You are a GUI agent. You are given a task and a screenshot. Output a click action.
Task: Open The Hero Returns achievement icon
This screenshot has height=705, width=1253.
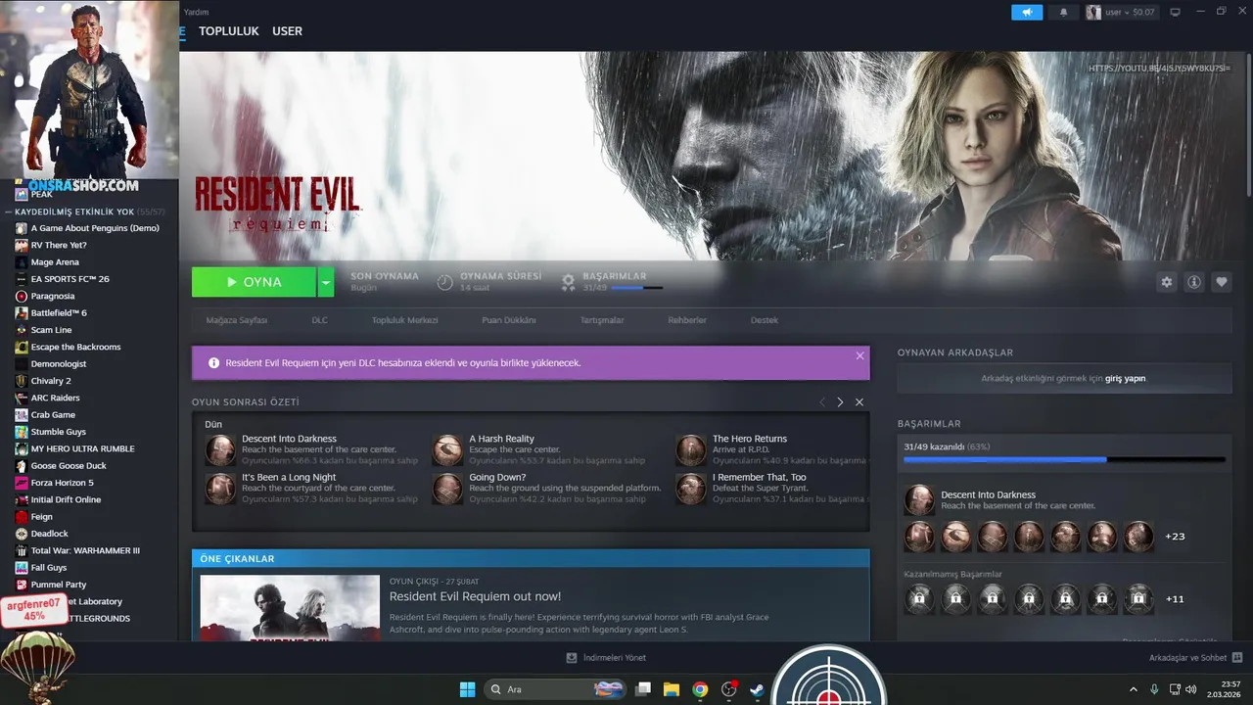click(x=690, y=449)
